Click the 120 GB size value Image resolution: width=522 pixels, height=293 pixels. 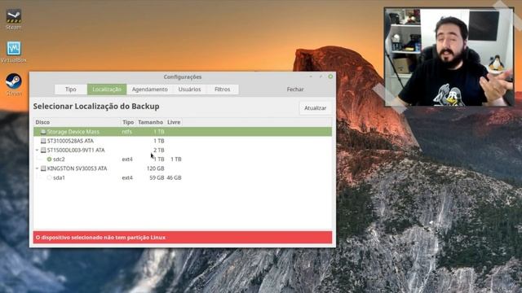(x=156, y=168)
